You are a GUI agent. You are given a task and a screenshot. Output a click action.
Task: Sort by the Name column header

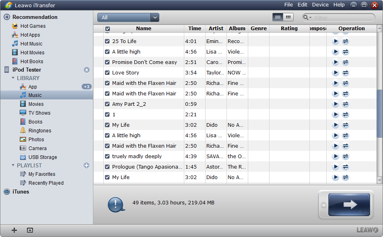point(144,28)
